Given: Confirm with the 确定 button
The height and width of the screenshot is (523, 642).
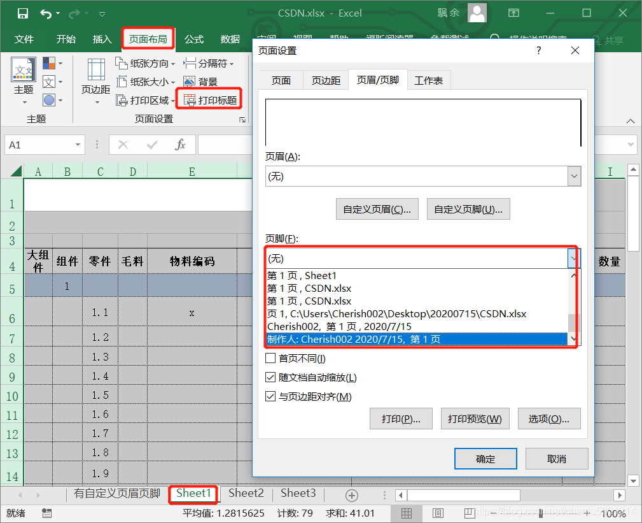Looking at the screenshot, I should pos(485,459).
